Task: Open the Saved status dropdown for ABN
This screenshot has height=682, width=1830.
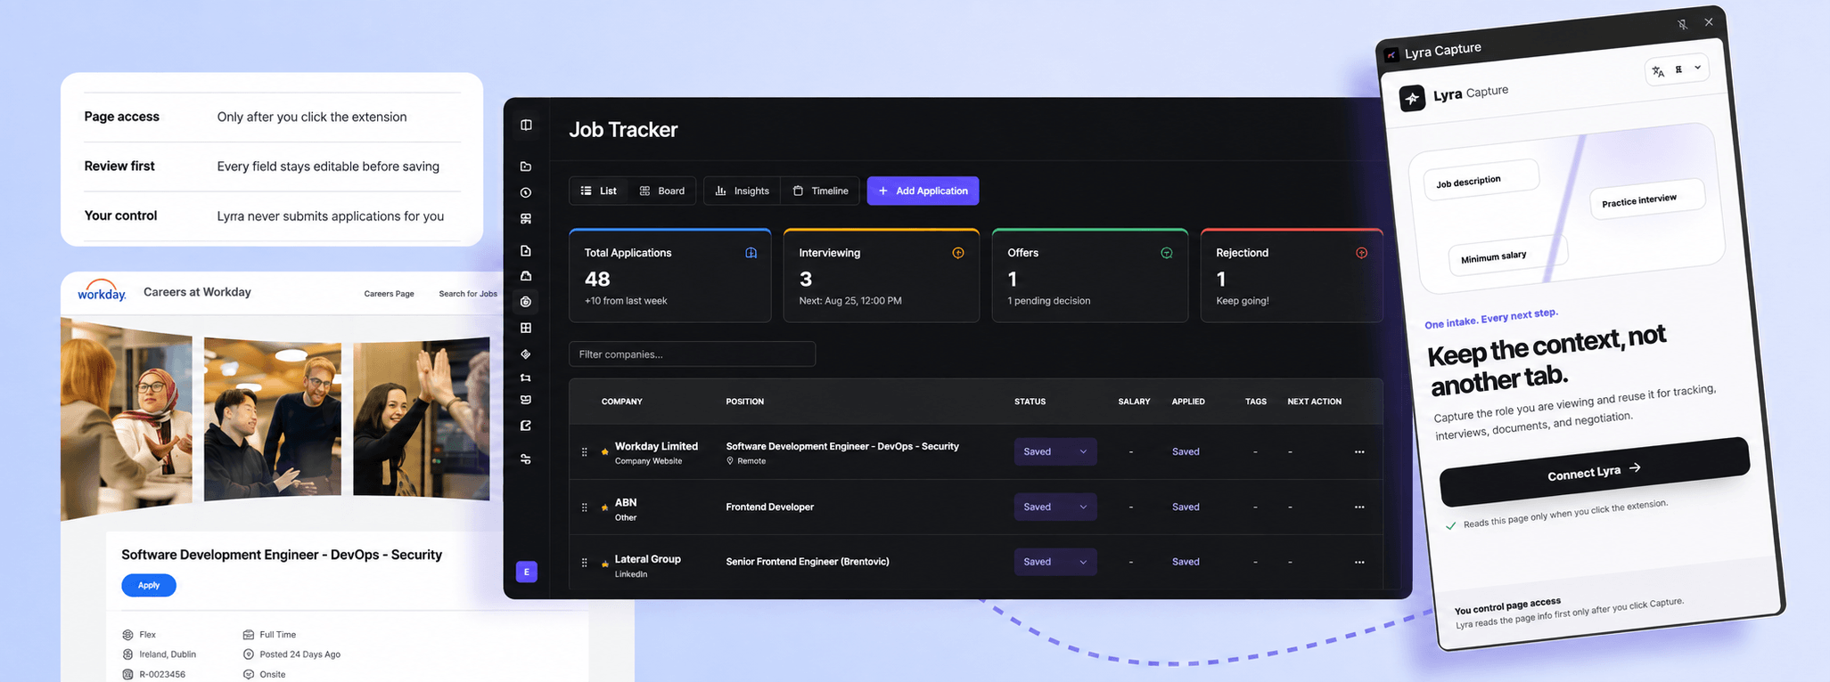Action: [x=1055, y=507]
